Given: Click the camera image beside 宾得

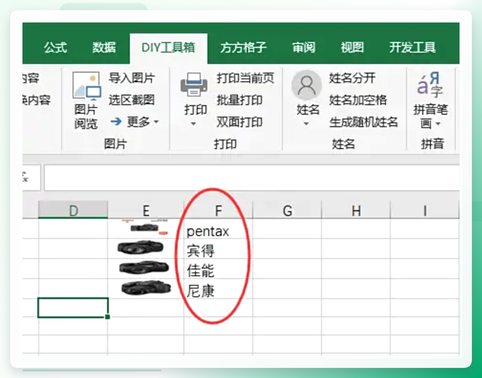Looking at the screenshot, I should 140,248.
